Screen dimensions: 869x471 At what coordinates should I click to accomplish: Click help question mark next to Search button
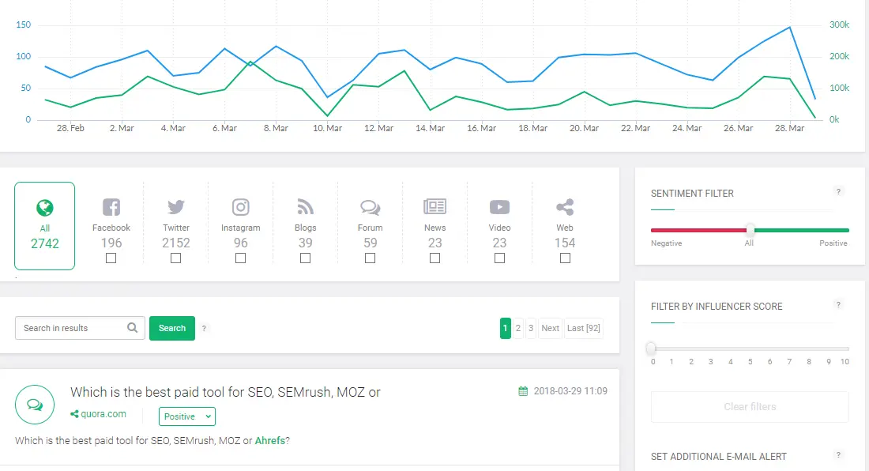point(204,328)
